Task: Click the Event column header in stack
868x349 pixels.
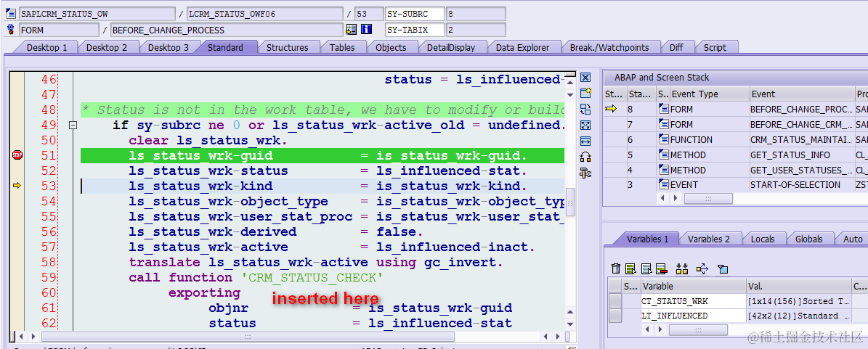Action: (800, 94)
